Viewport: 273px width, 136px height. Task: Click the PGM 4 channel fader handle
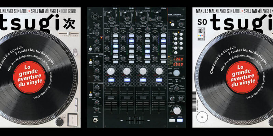(x=159, y=98)
